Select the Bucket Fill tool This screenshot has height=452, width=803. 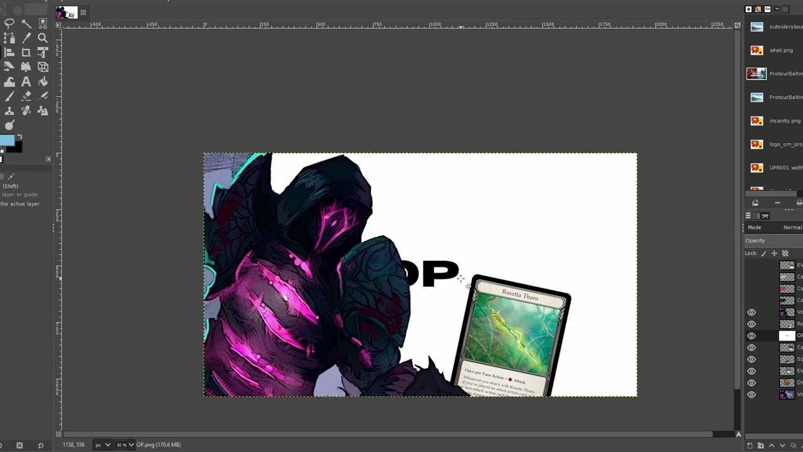click(x=43, y=82)
